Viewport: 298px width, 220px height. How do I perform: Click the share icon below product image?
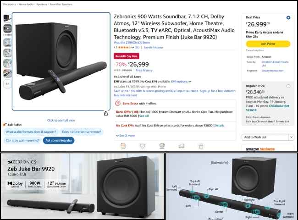[x=106, y=113]
